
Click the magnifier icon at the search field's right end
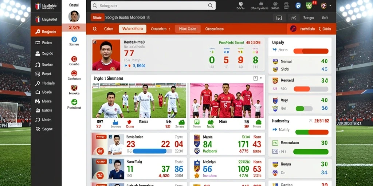click(210, 5)
